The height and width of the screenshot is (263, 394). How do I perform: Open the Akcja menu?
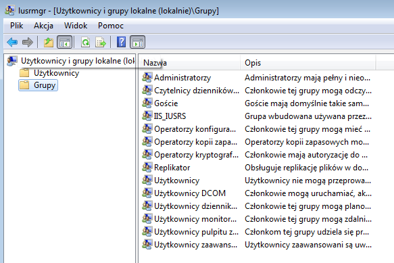click(43, 26)
